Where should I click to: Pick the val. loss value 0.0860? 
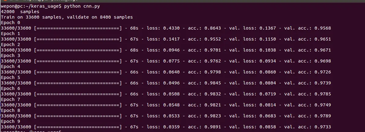point(268,72)
